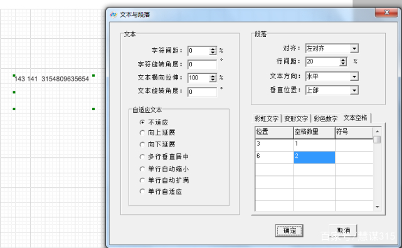
Task: Switch to the 变形文字 tab
Action: [x=296, y=118]
